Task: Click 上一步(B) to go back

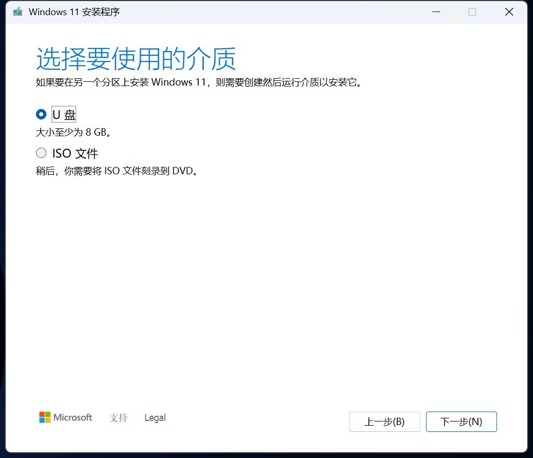Action: (x=384, y=421)
